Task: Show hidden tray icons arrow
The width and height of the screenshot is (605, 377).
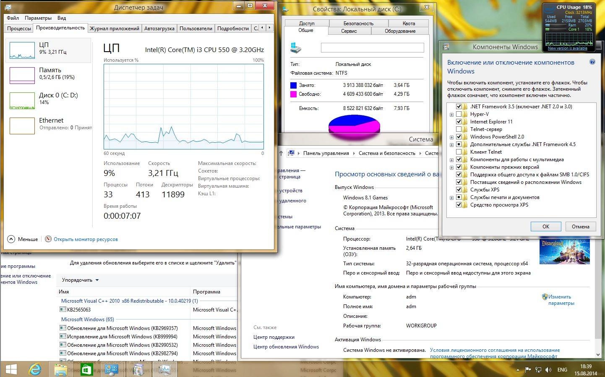Action: [x=517, y=370]
